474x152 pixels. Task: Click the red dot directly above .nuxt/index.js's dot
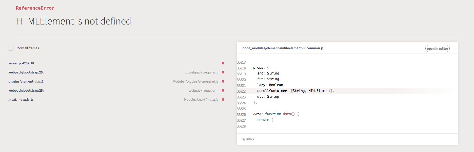pos(223,90)
